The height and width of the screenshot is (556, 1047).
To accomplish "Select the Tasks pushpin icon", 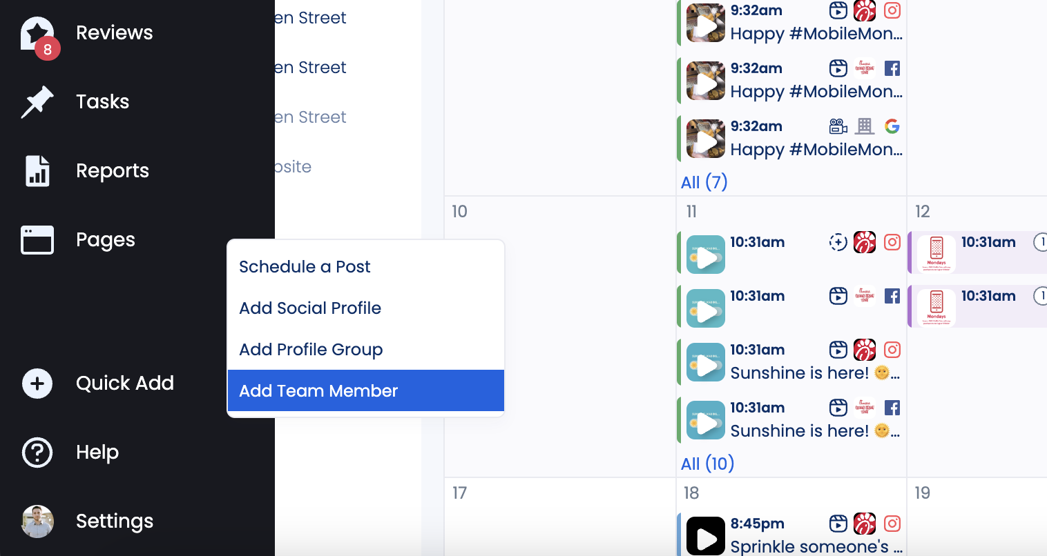I will pos(37,101).
